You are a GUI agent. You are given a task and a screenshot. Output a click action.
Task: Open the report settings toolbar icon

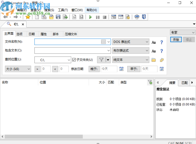128,17
